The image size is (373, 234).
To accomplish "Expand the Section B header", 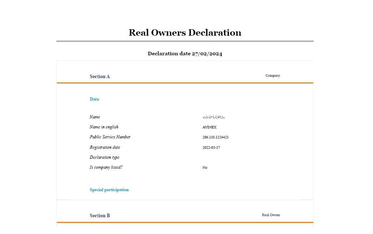I will [x=100, y=215].
